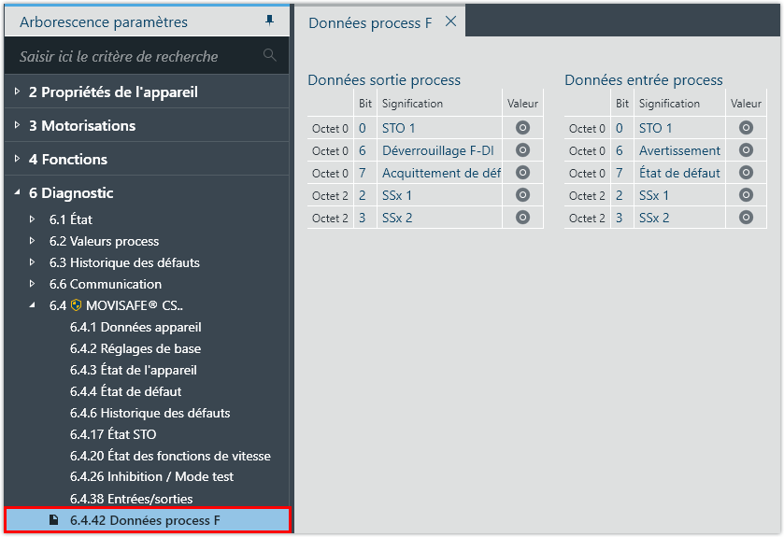
Task: Collapse the 6 Diagnostic section
Action: pos(17,193)
